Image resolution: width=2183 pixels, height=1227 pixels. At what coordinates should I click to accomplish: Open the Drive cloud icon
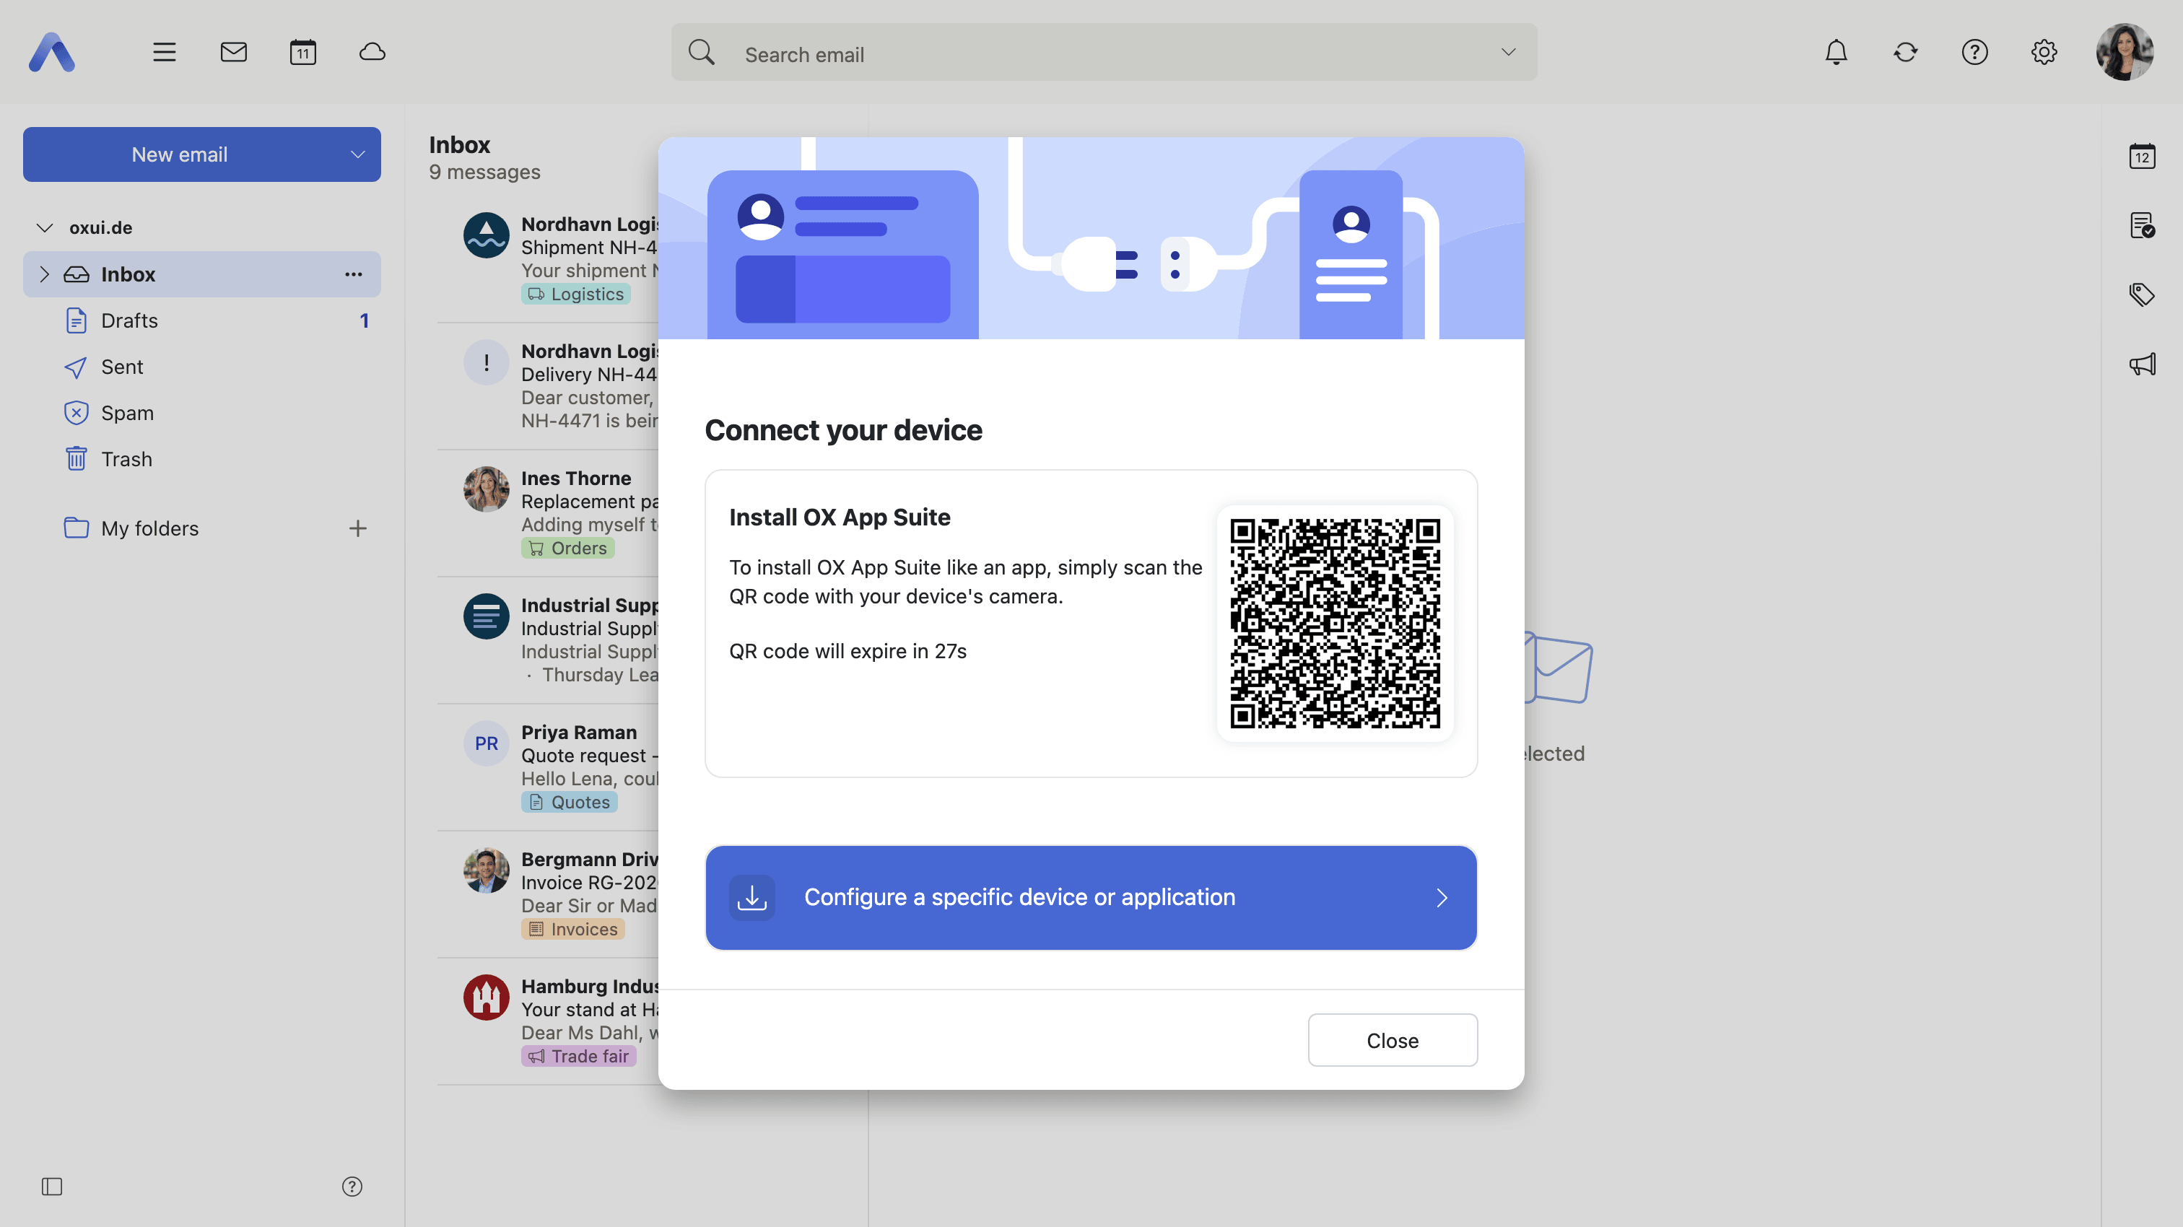coord(373,53)
